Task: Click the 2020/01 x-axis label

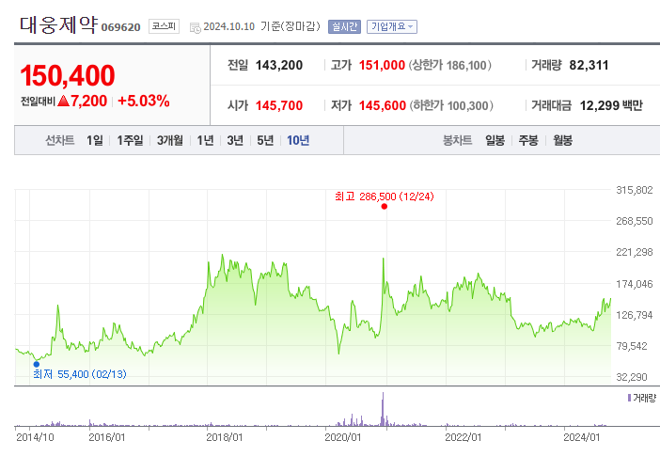Action: click(343, 437)
